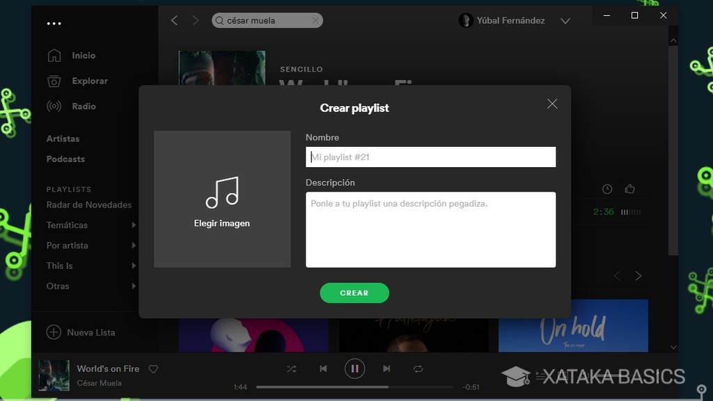Open the Podcasts section
Image resolution: width=713 pixels, height=401 pixels.
pos(65,159)
